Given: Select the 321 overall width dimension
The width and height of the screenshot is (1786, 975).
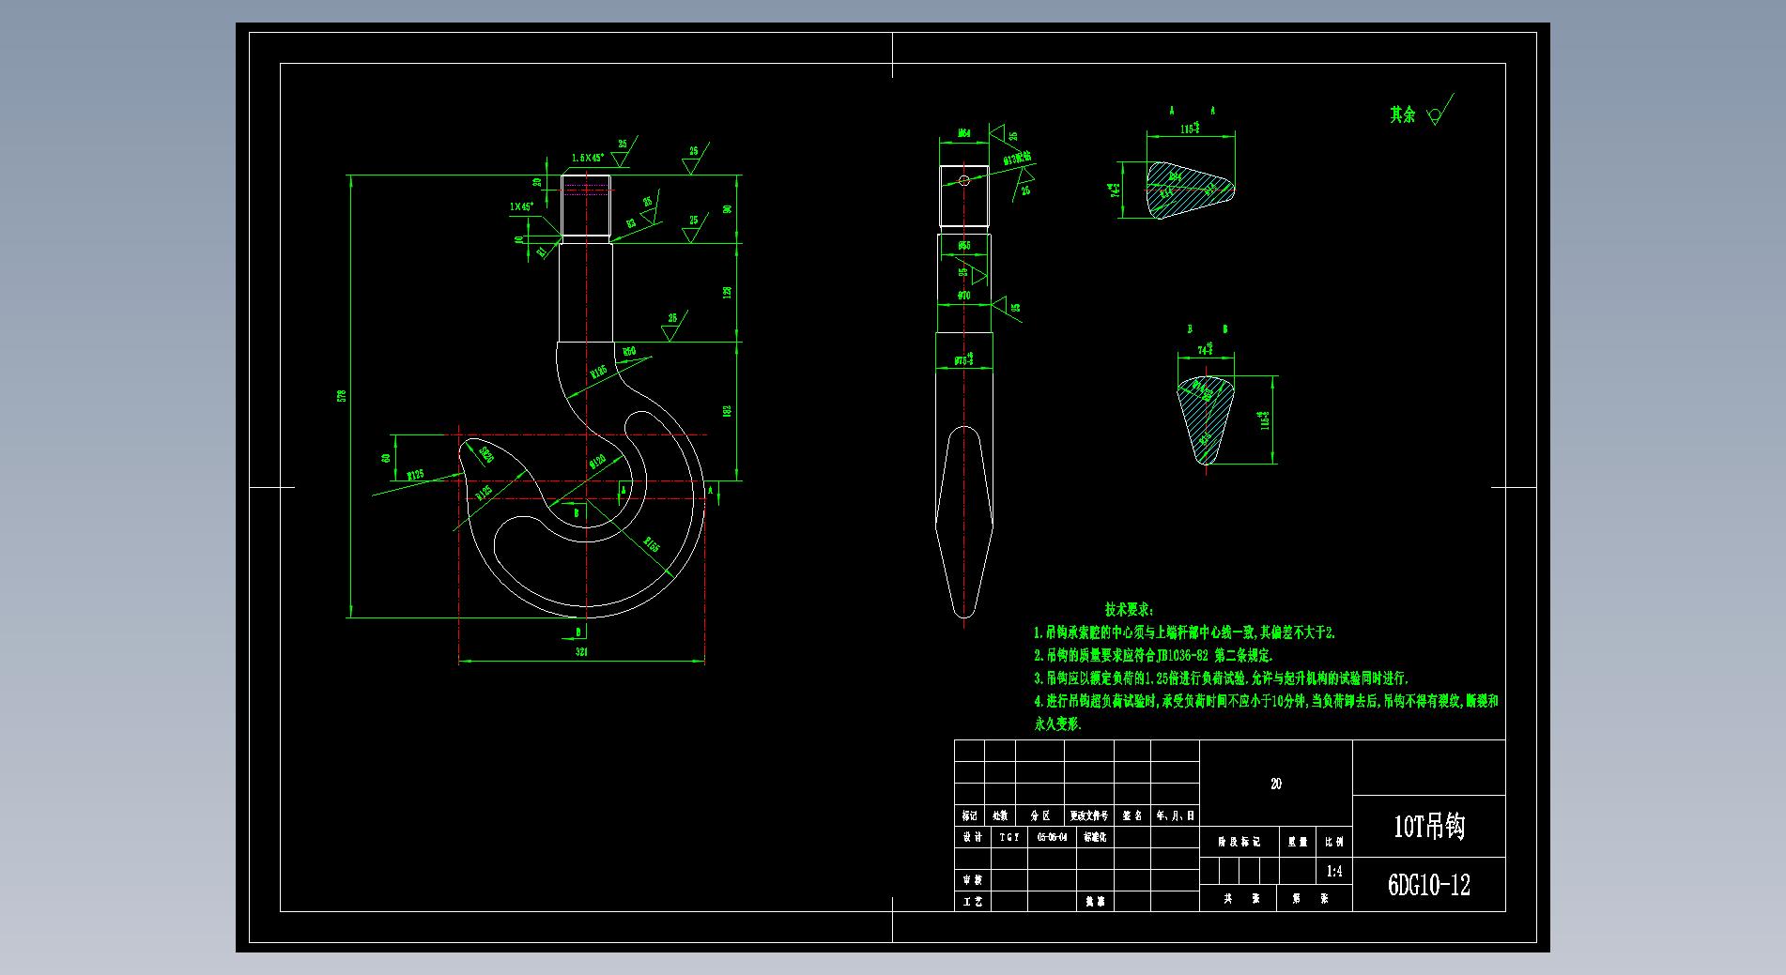Looking at the screenshot, I should tap(580, 652).
